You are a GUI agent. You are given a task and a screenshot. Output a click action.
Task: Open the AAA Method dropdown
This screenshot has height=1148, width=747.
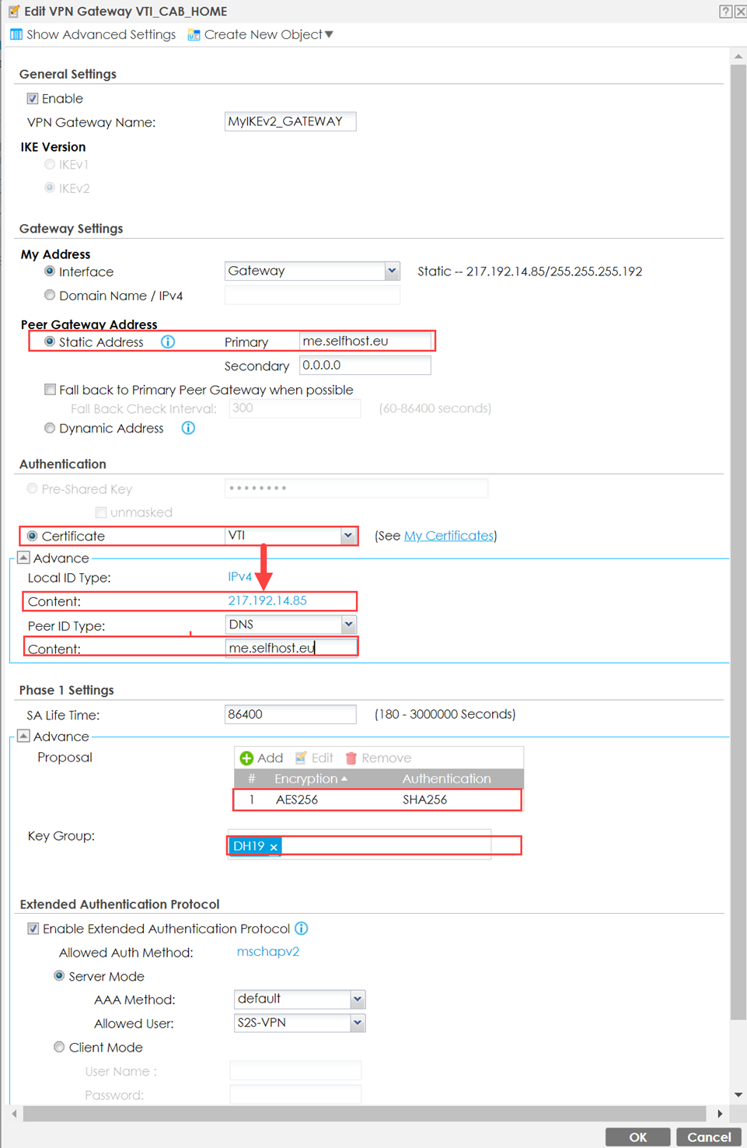[x=357, y=999]
